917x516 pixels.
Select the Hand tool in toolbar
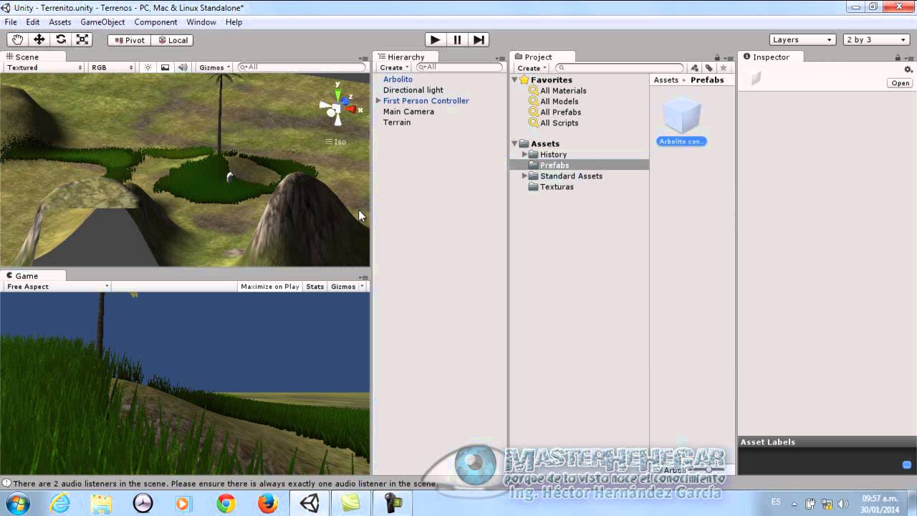pos(17,40)
